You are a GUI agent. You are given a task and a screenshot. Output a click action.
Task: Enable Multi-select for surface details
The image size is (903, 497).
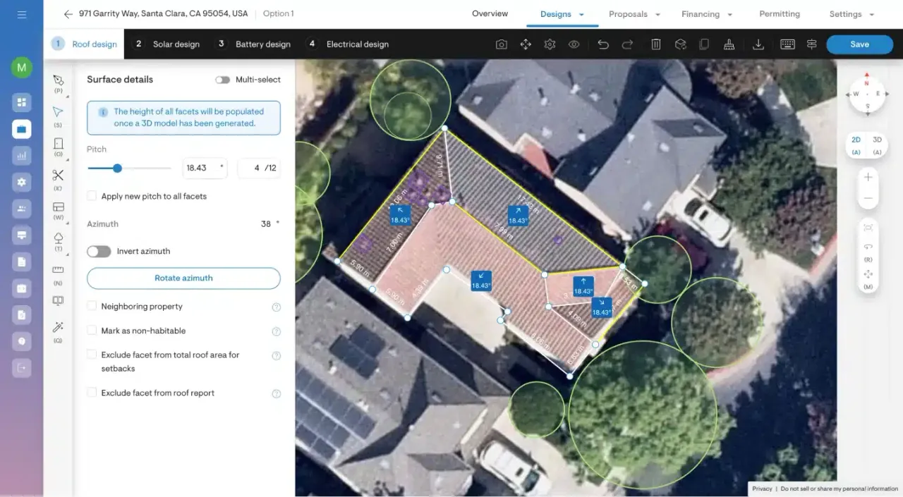coord(223,80)
